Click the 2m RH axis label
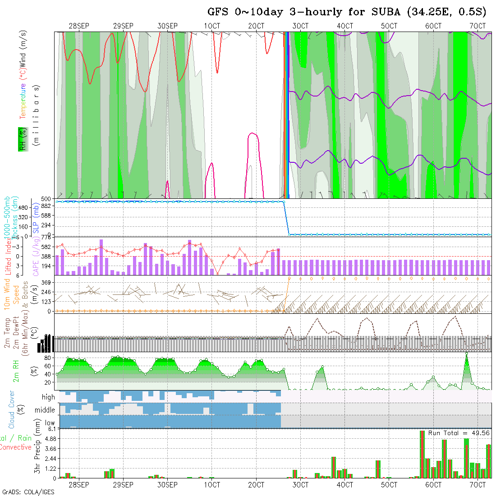This screenshot has width=496, height=496. tap(16, 370)
